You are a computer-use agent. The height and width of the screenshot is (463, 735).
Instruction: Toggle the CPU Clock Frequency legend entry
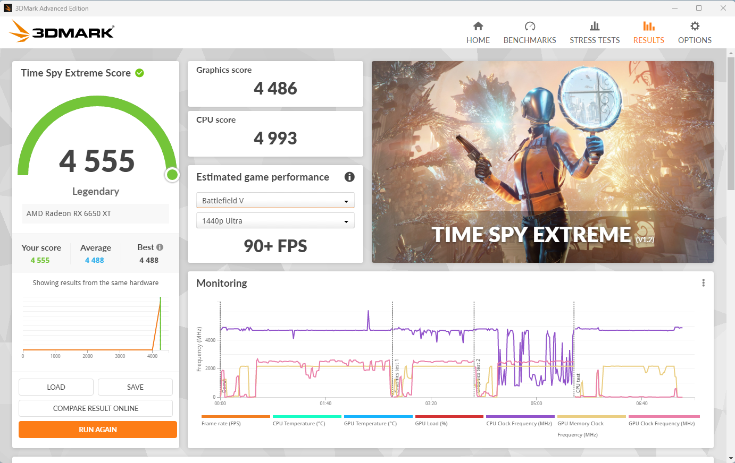[x=519, y=424]
